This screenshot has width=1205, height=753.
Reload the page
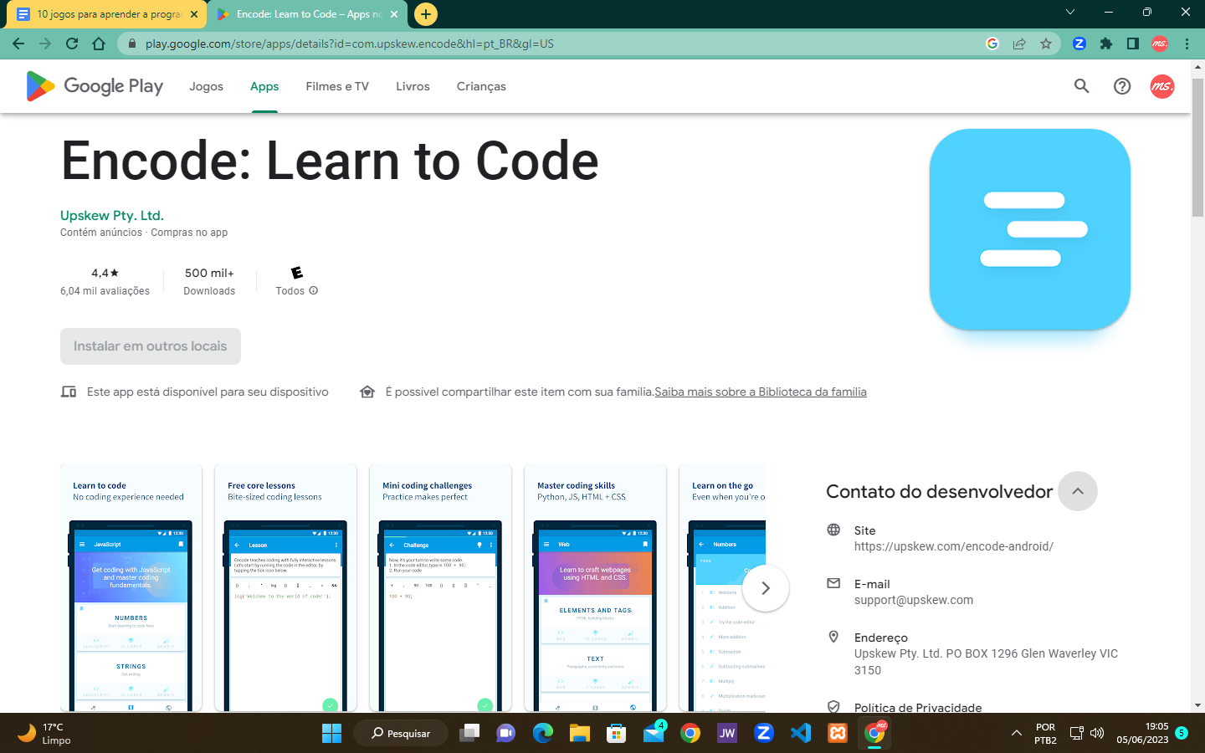coord(72,44)
